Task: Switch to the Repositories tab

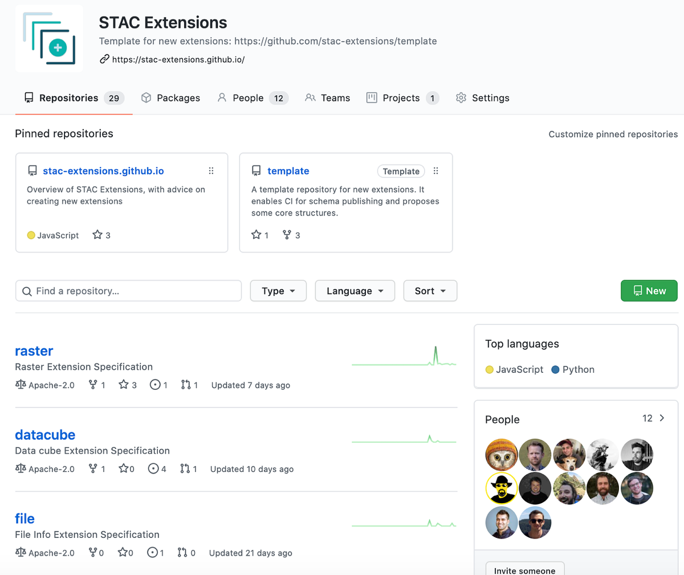Action: (74, 98)
